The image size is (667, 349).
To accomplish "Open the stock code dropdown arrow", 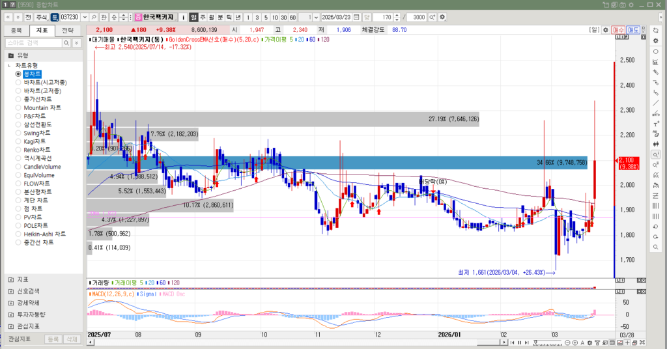I will [x=85, y=17].
